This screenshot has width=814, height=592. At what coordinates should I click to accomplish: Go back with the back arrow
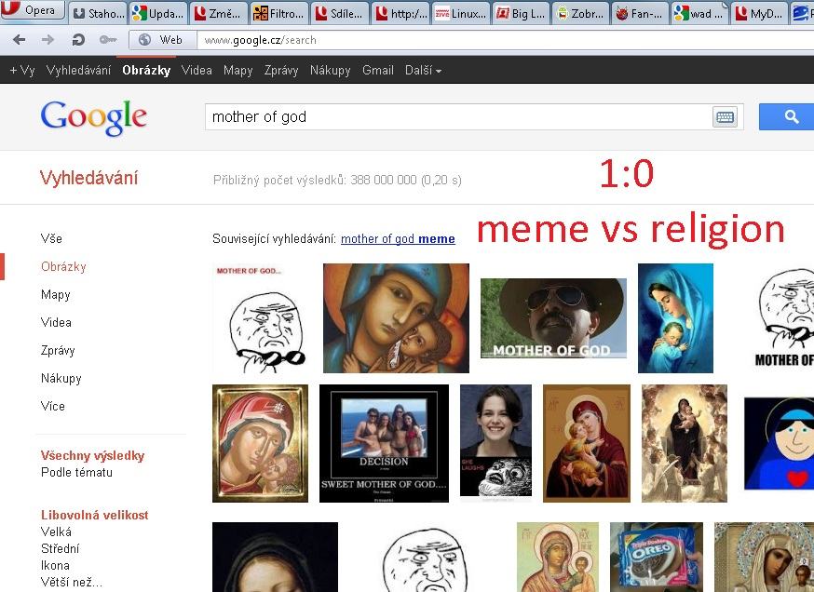tap(20, 40)
